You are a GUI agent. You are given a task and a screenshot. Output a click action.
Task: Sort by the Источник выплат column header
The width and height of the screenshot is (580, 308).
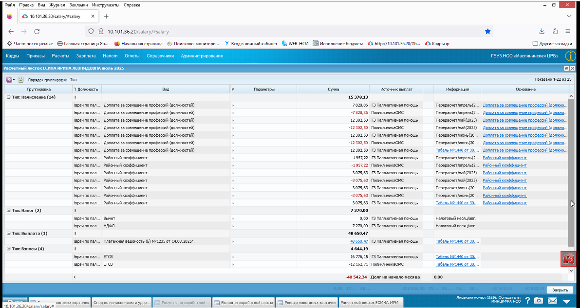(396, 89)
